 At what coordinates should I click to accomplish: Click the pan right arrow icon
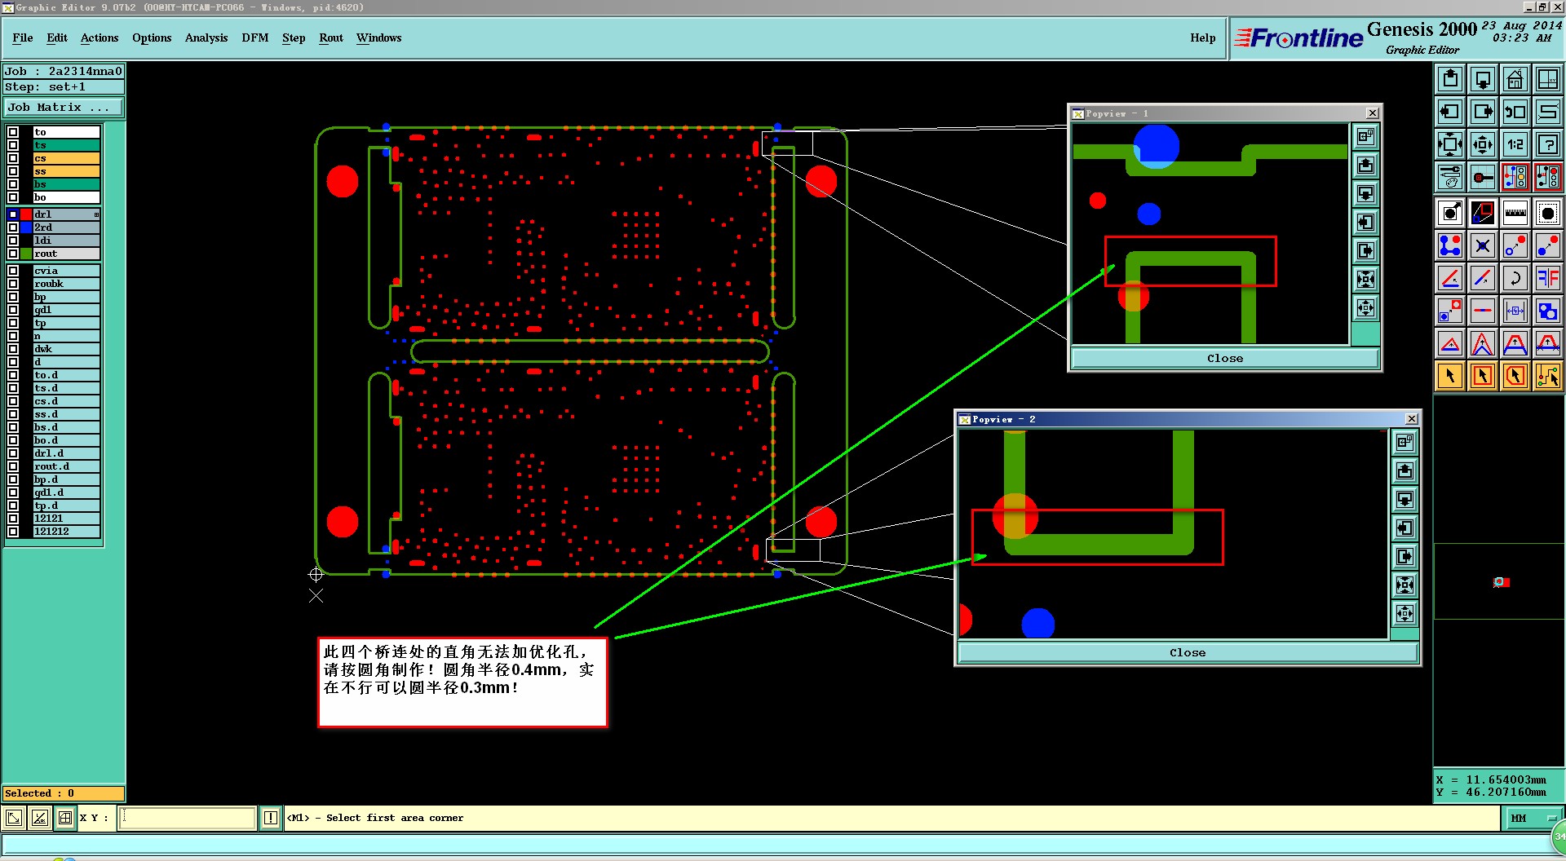point(1483,112)
